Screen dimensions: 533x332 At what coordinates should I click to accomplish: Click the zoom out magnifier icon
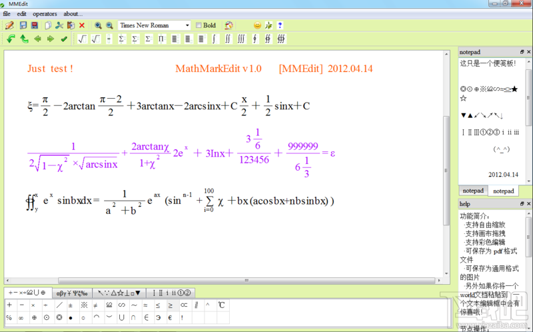(109, 25)
